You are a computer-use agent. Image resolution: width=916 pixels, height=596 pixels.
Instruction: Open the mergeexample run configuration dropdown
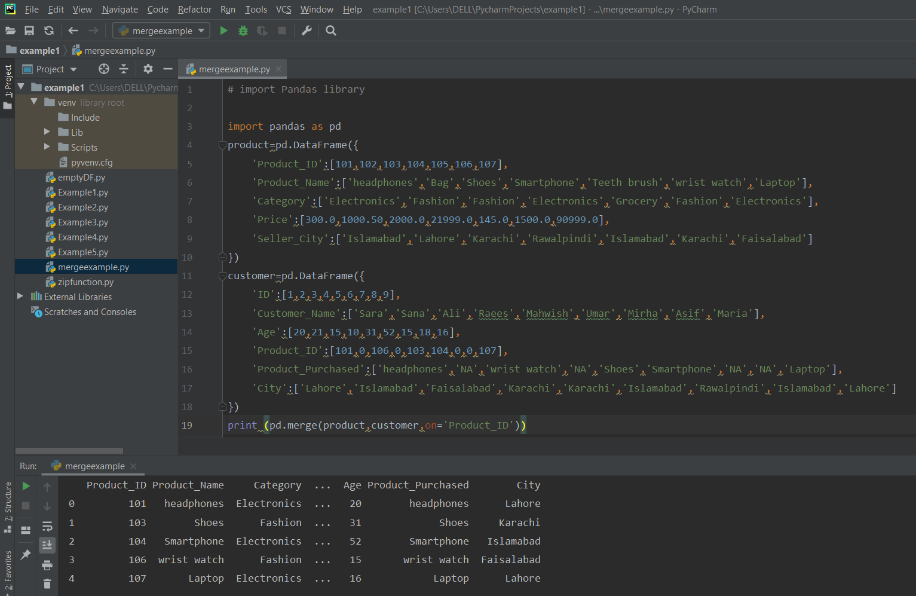(x=161, y=30)
